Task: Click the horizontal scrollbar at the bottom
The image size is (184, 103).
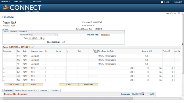Action: (68, 98)
